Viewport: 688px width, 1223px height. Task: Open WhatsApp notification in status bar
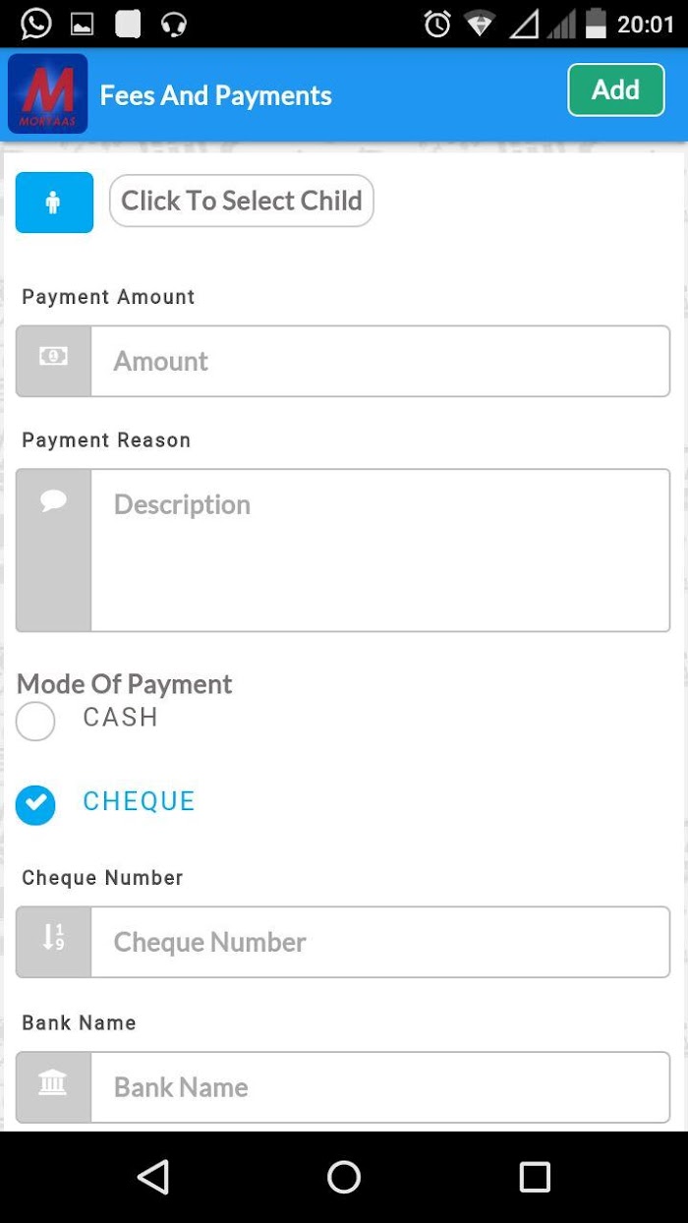click(x=36, y=24)
